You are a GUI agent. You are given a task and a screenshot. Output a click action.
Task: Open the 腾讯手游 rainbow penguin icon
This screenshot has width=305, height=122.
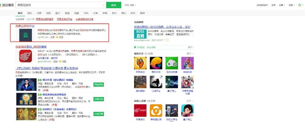pos(156,63)
